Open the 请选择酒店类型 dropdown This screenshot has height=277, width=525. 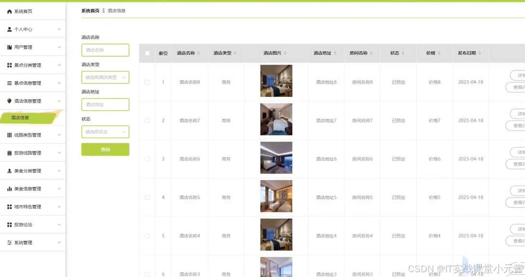105,78
